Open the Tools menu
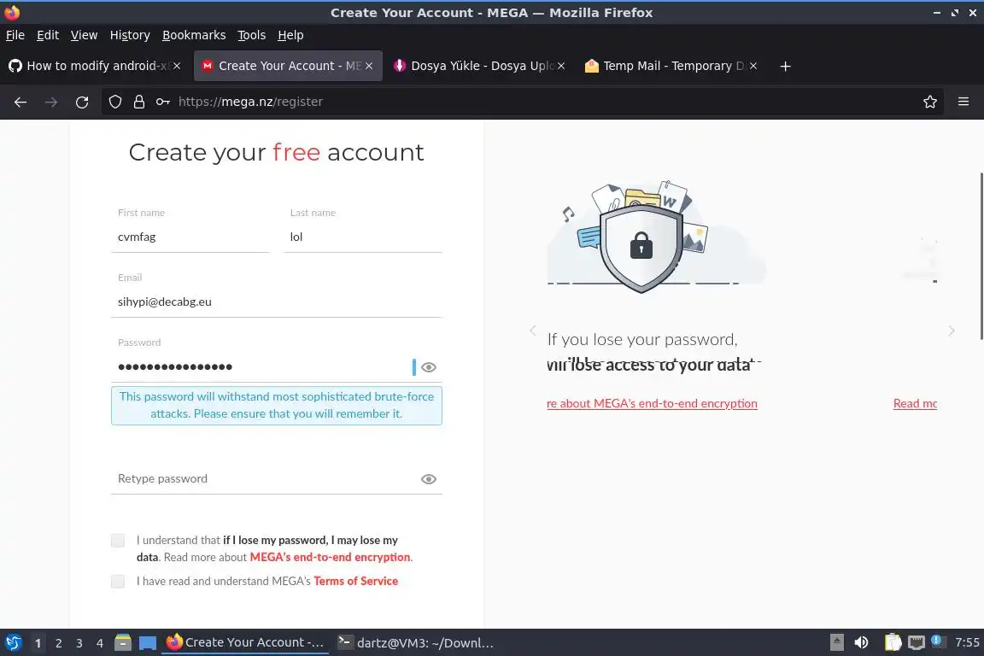Image resolution: width=984 pixels, height=656 pixels. (252, 35)
